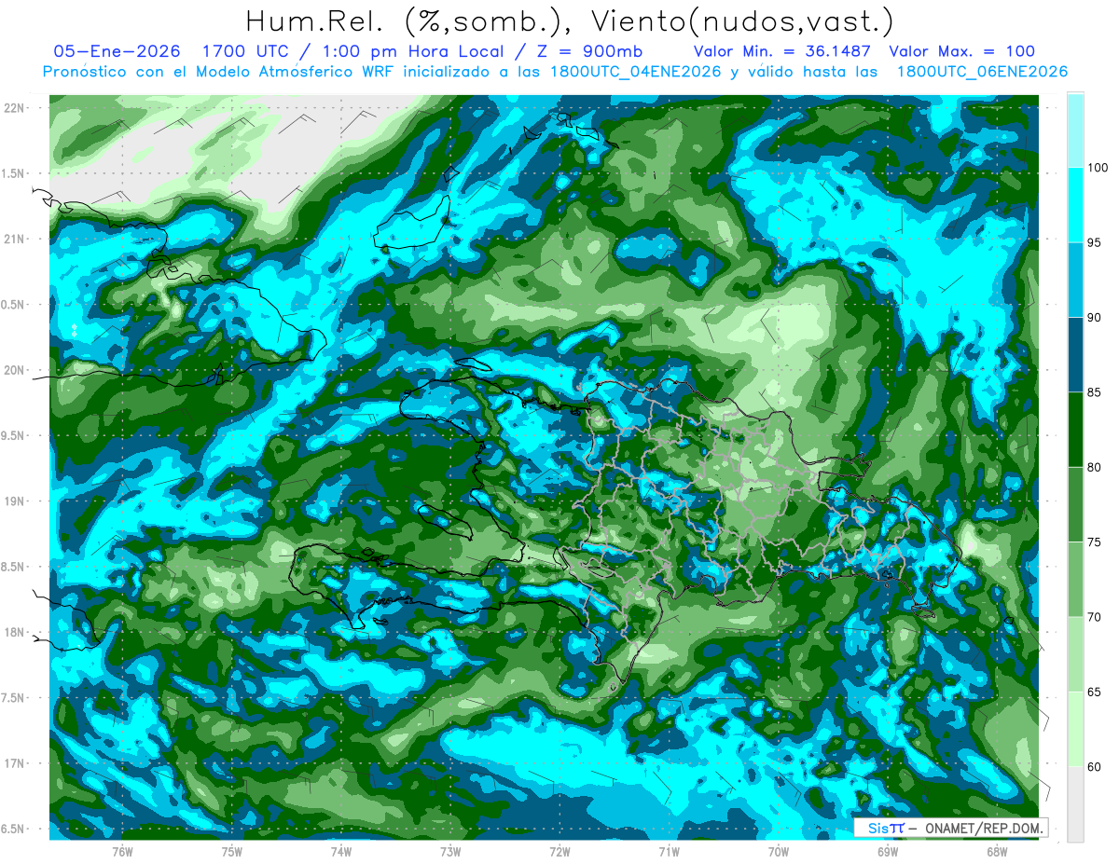This screenshot has height=864, width=1119.
Task: Click the '18N' latitude label
Action: (15, 632)
